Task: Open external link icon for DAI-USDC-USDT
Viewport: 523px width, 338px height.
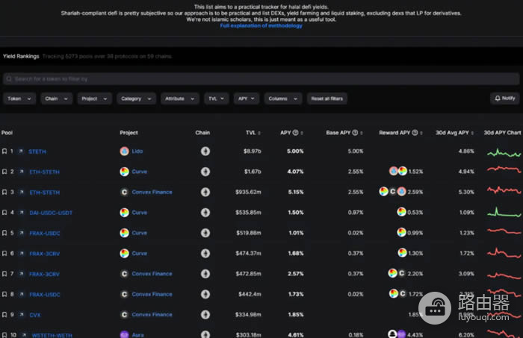Action: [22, 213]
